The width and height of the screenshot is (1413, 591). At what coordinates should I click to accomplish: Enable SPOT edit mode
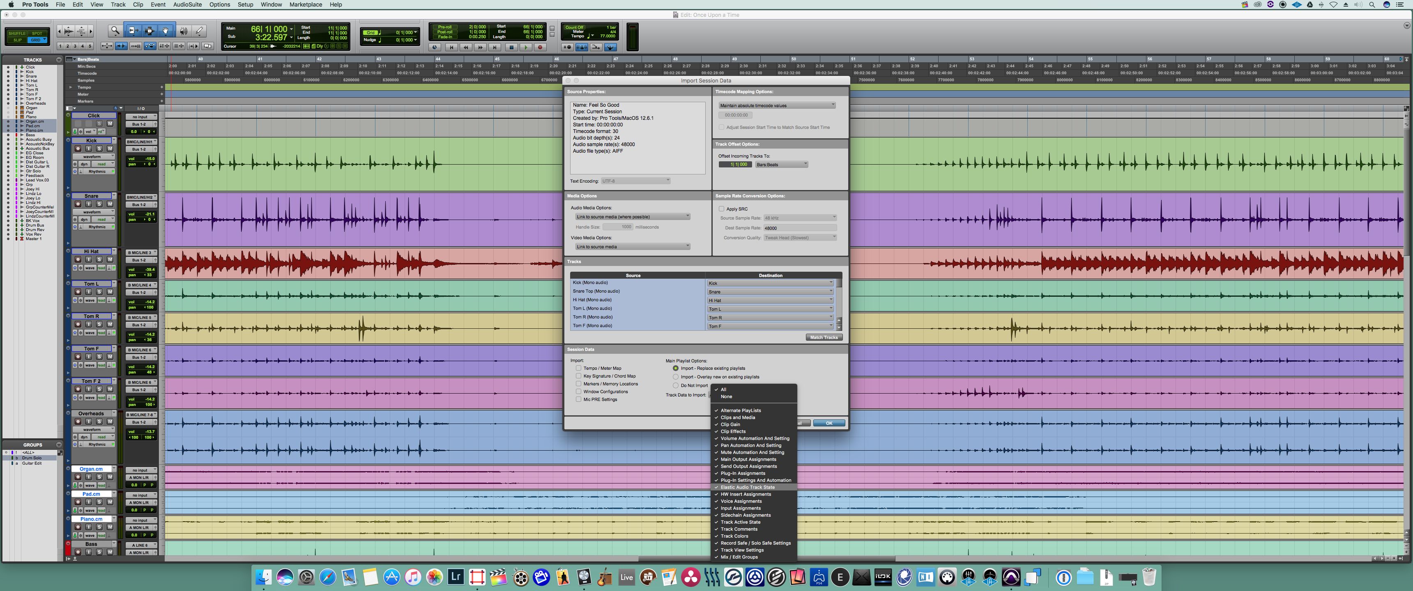[37, 33]
